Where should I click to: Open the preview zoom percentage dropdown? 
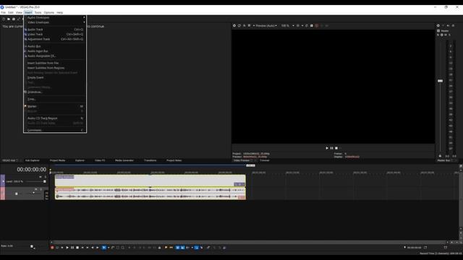click(288, 26)
